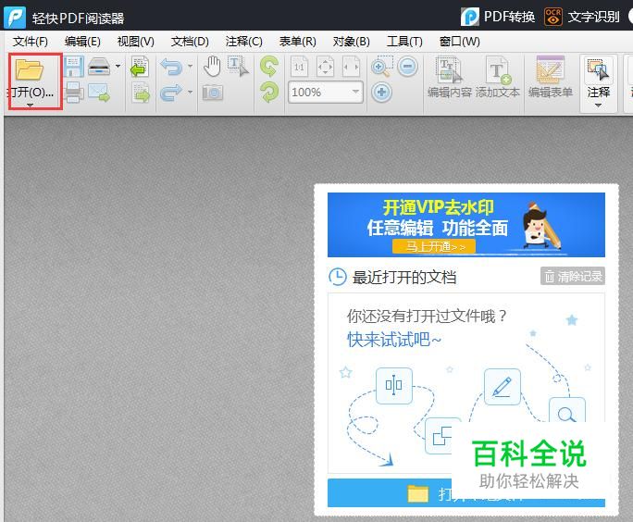Viewport: 633px width, 522px height.
Task: Click the 添加文本 tool icon
Action: pos(498,69)
